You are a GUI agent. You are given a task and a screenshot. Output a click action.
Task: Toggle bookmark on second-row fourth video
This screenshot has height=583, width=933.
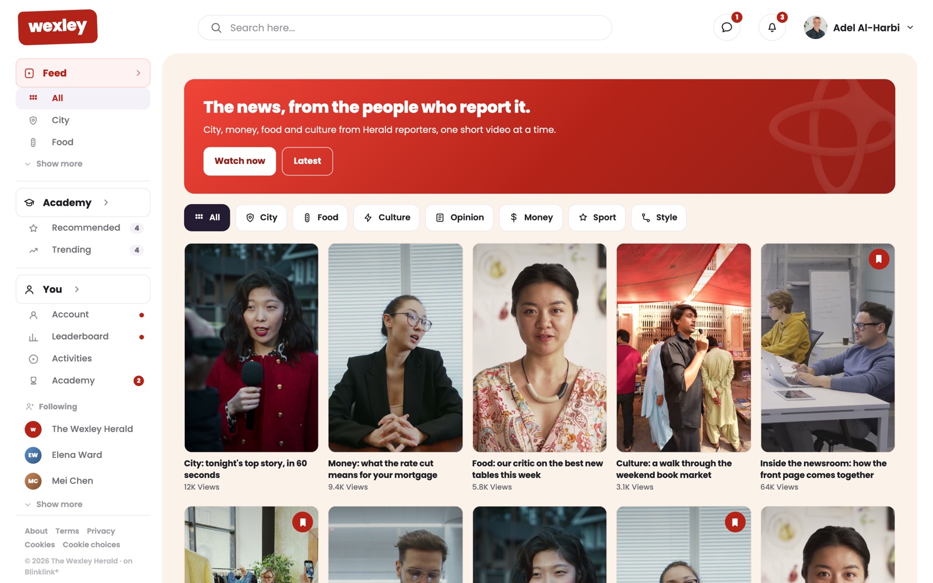(735, 522)
